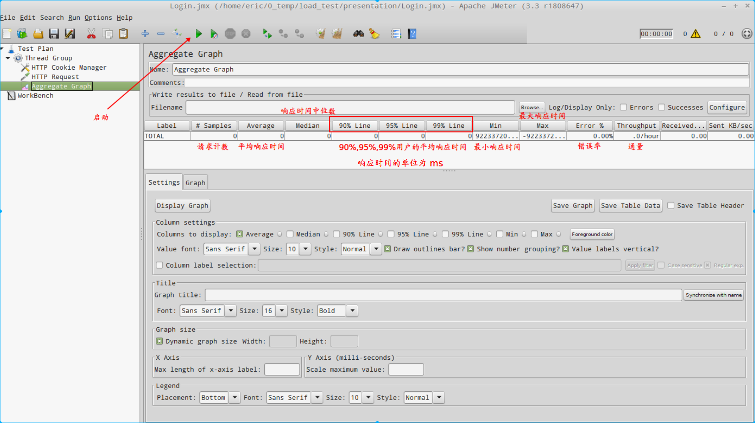Enable the 90% Line column checkbox
The width and height of the screenshot is (755, 423).
click(x=337, y=234)
